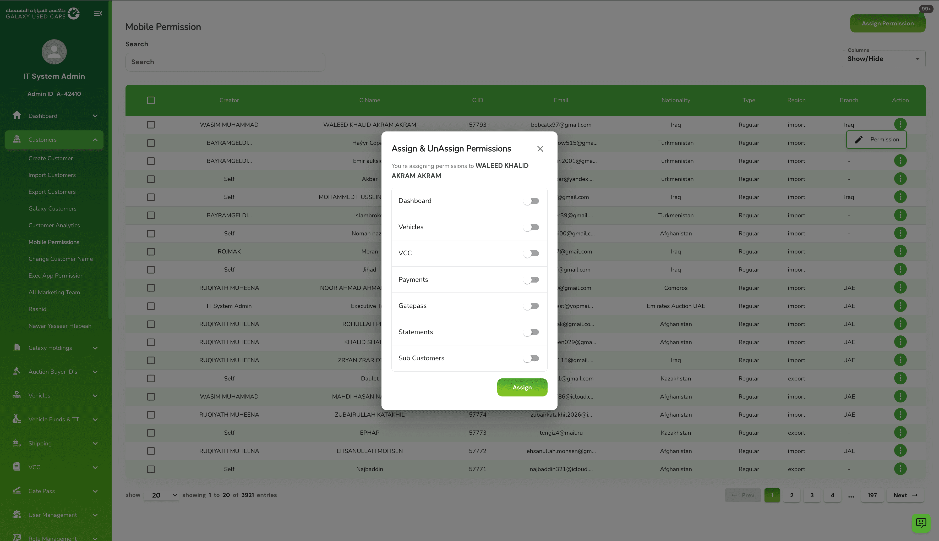The width and height of the screenshot is (939, 541).
Task: Open action menu for Daulet row
Action: click(x=900, y=378)
